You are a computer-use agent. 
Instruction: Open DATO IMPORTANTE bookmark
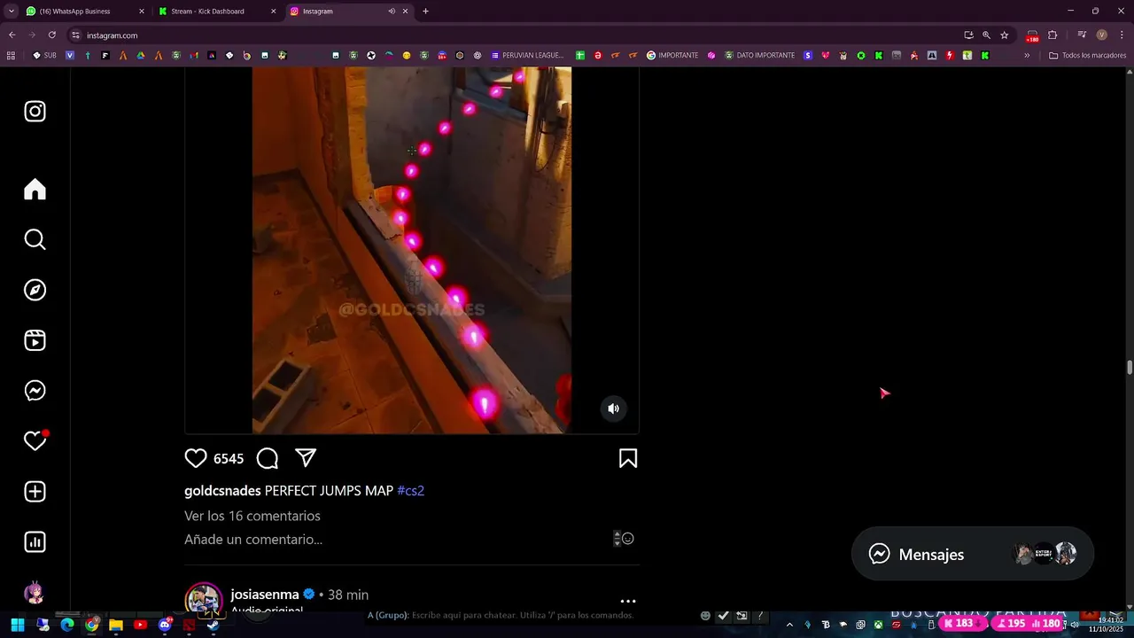click(x=759, y=56)
